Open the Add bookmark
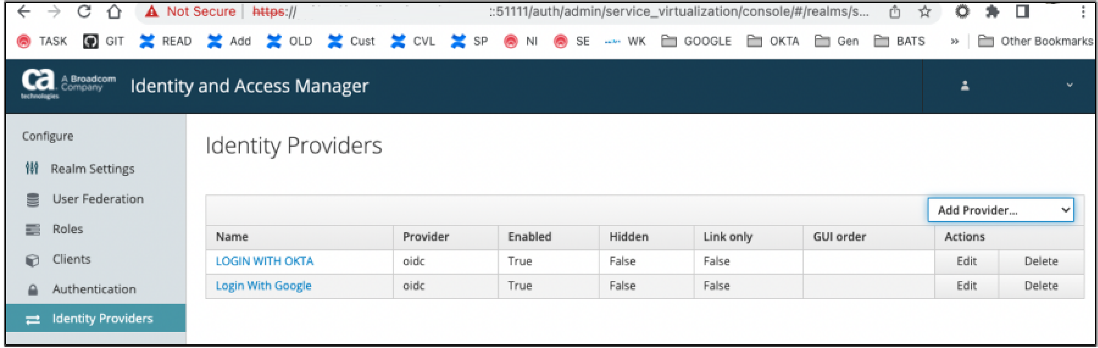The height and width of the screenshot is (348, 1098). [229, 41]
